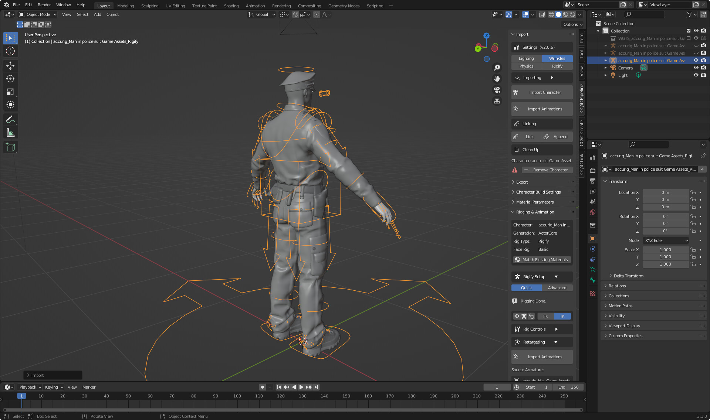The width and height of the screenshot is (710, 420).
Task: Open the Playback dropdown in timeline
Action: click(30, 387)
